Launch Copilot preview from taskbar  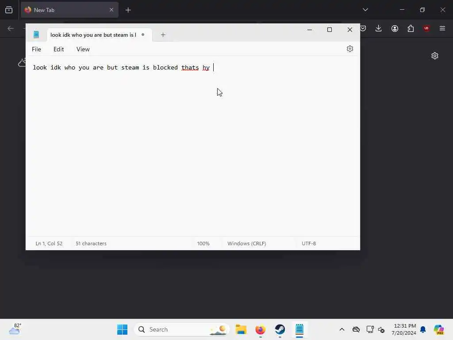pos(439,329)
